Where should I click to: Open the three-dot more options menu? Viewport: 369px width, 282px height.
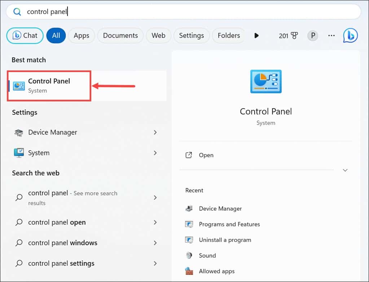[331, 35]
